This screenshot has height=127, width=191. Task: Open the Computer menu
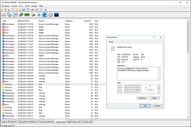pos(5,6)
